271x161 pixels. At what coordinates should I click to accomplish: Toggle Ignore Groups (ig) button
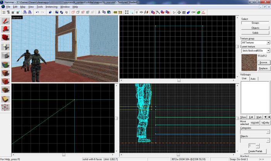66,12
